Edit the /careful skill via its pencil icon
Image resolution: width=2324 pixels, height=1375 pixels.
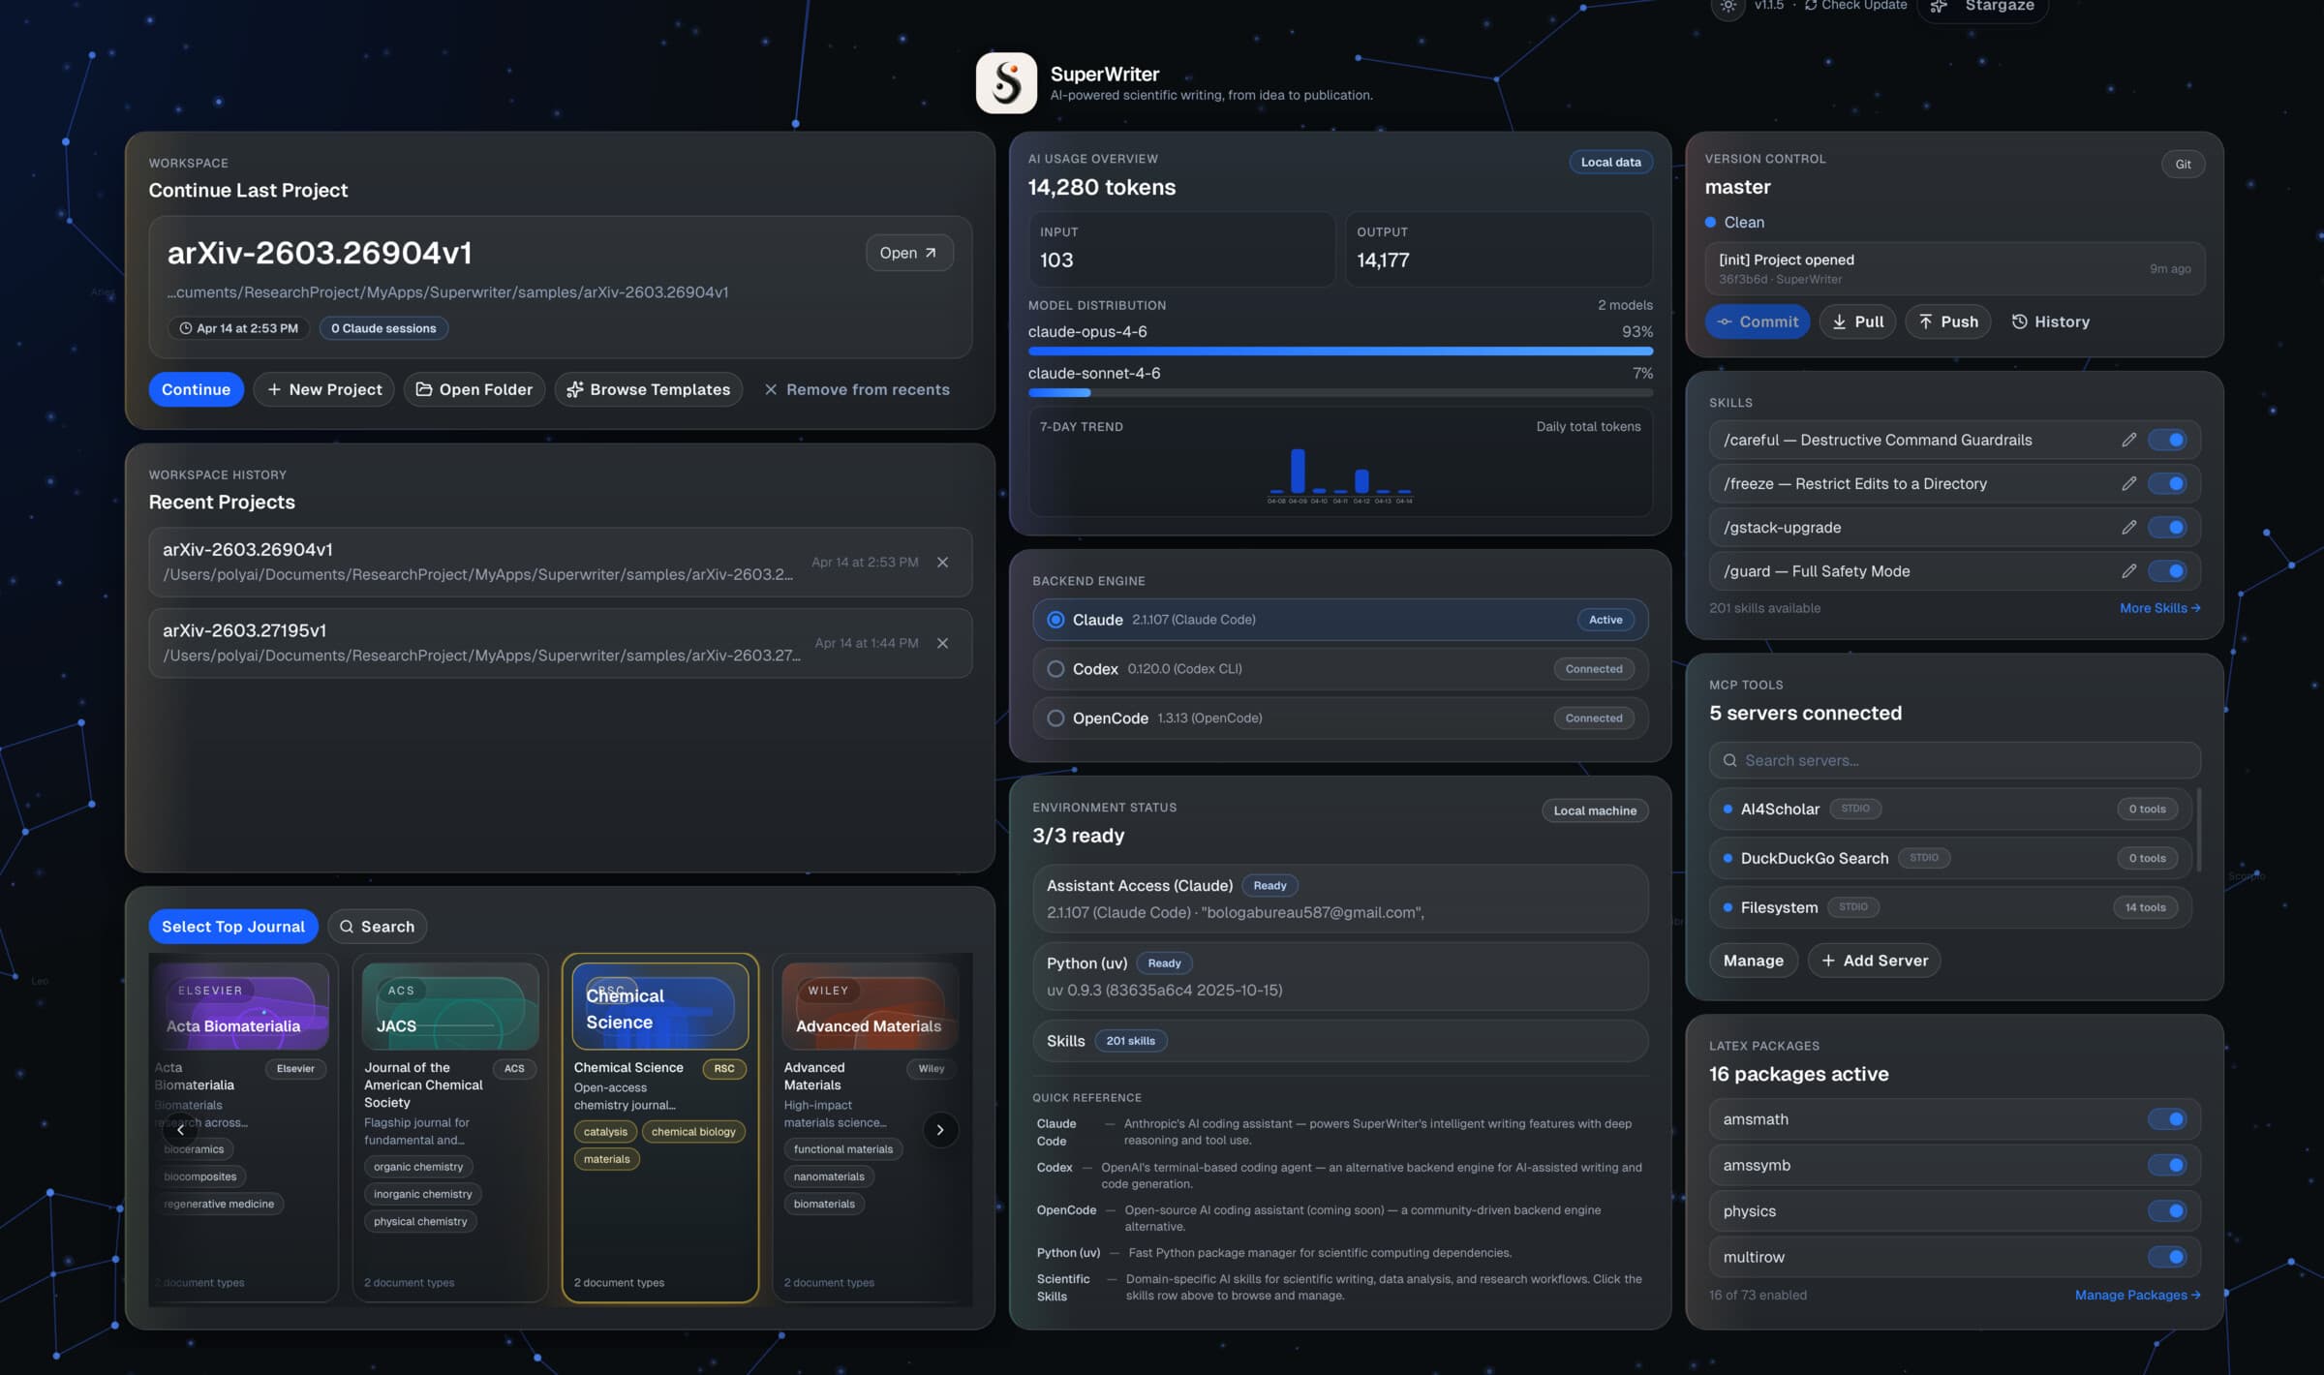click(2129, 440)
